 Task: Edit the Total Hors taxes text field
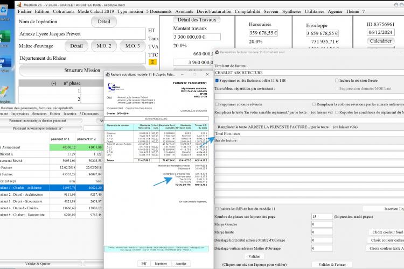tap(309, 134)
